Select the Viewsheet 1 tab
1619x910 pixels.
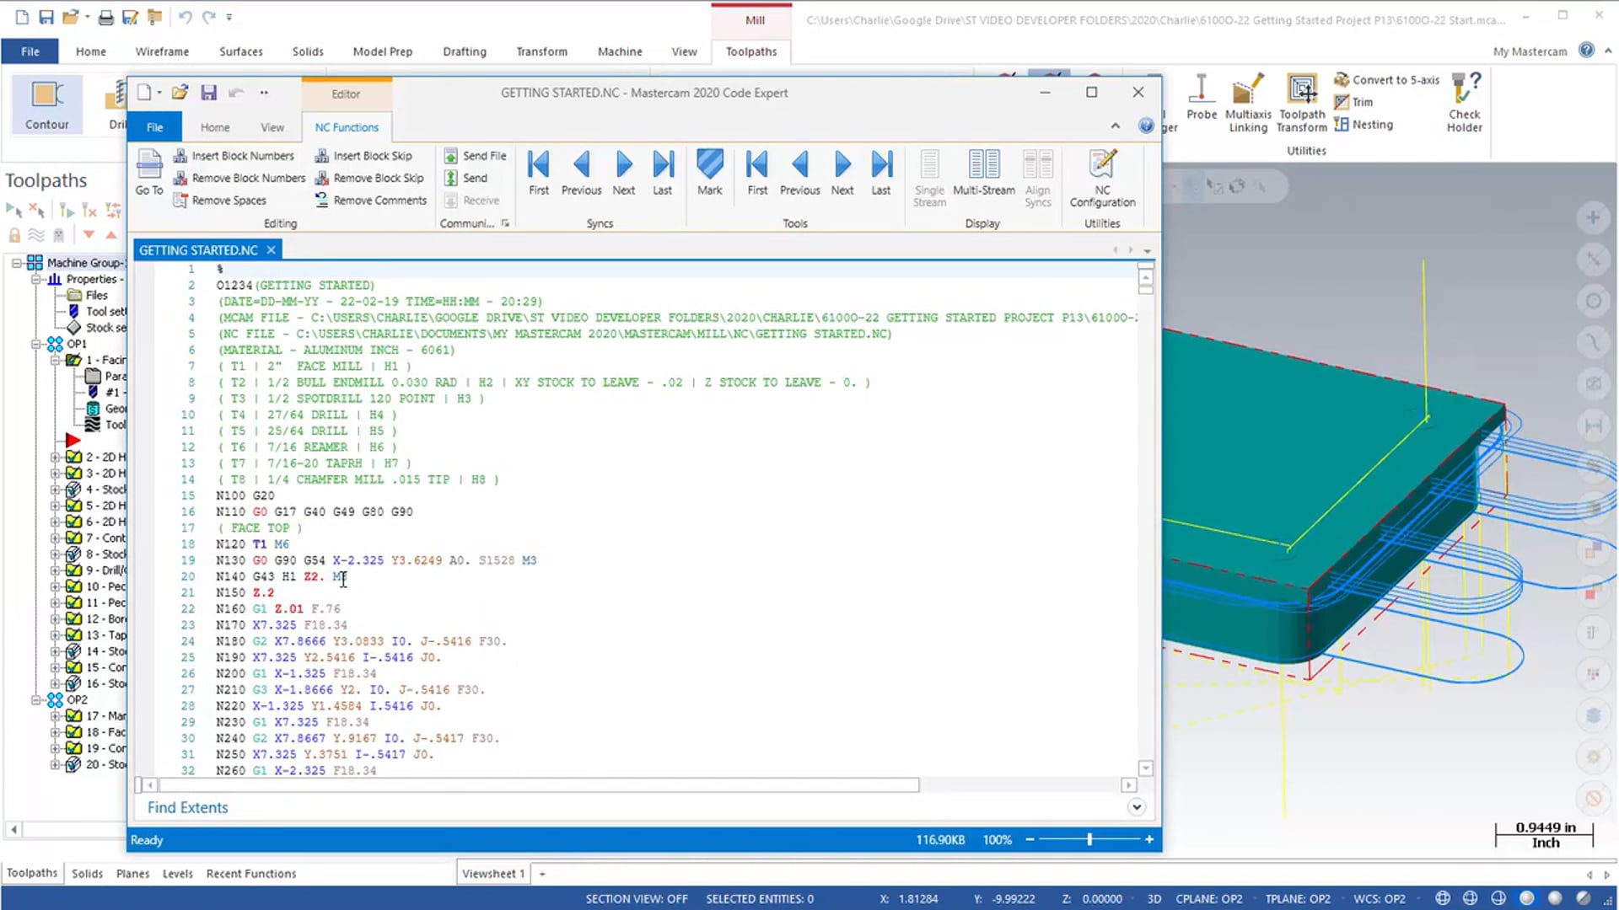coord(492,874)
